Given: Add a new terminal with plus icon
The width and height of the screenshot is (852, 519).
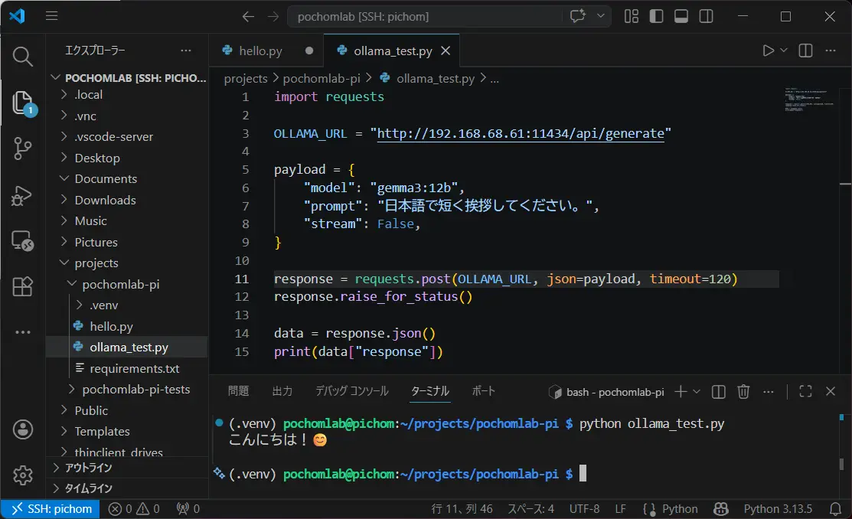Looking at the screenshot, I should pyautogui.click(x=681, y=391).
